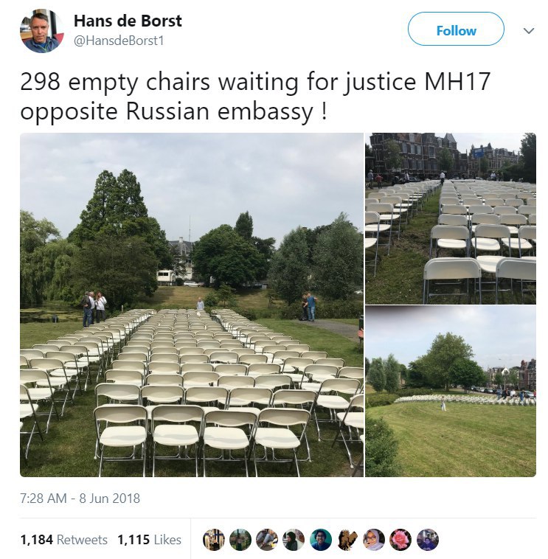View the 1,115 Likes list

(x=150, y=540)
